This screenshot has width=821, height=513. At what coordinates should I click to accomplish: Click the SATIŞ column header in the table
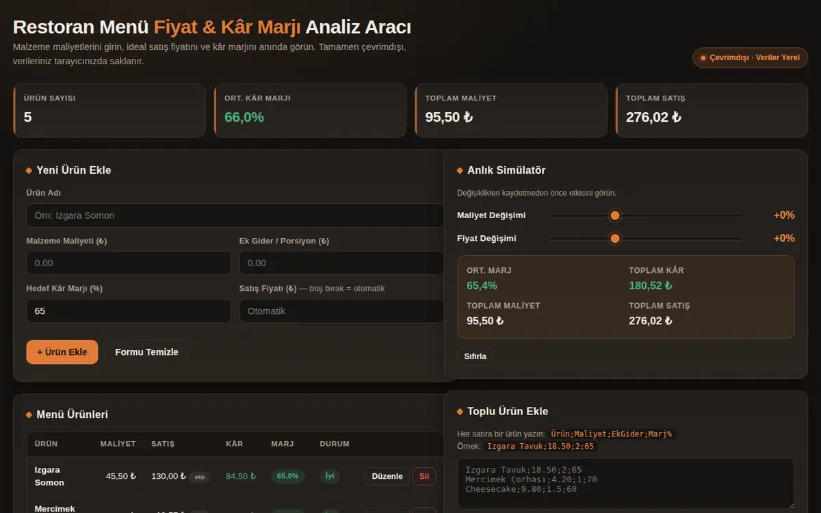163,444
